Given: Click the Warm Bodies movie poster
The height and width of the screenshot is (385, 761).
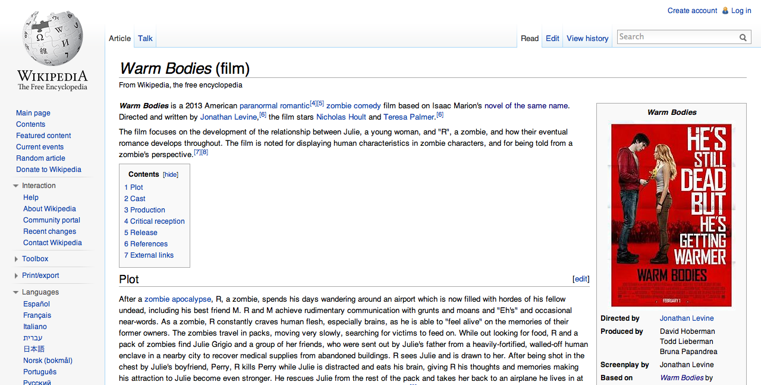Looking at the screenshot, I should click(x=671, y=215).
